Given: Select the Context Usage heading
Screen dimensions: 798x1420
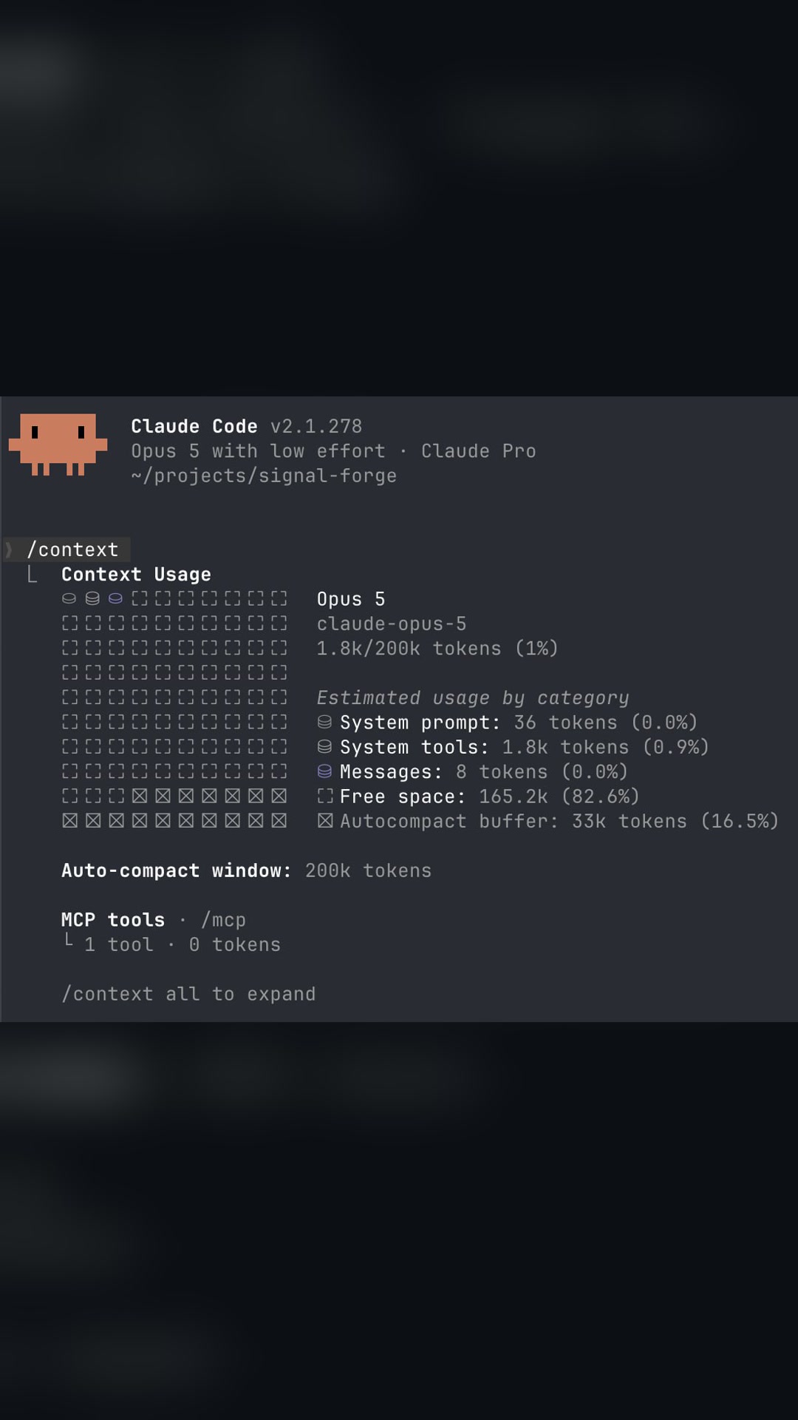Looking at the screenshot, I should (136, 575).
